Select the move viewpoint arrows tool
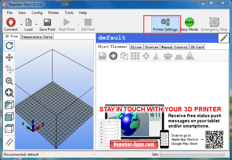Image resolution: width=232 pixels, height=160 pixels. coord(9,57)
